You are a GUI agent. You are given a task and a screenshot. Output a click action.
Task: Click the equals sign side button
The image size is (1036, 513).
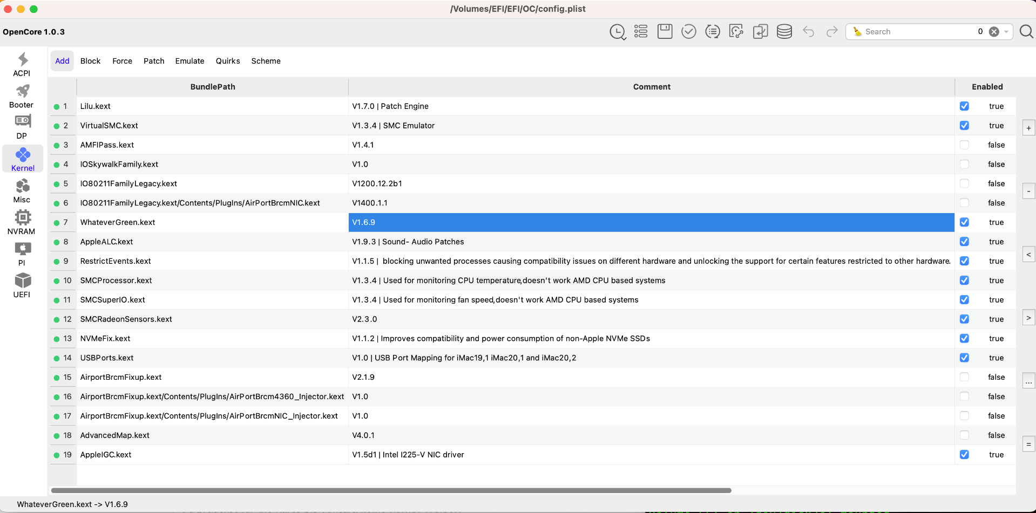[1028, 444]
